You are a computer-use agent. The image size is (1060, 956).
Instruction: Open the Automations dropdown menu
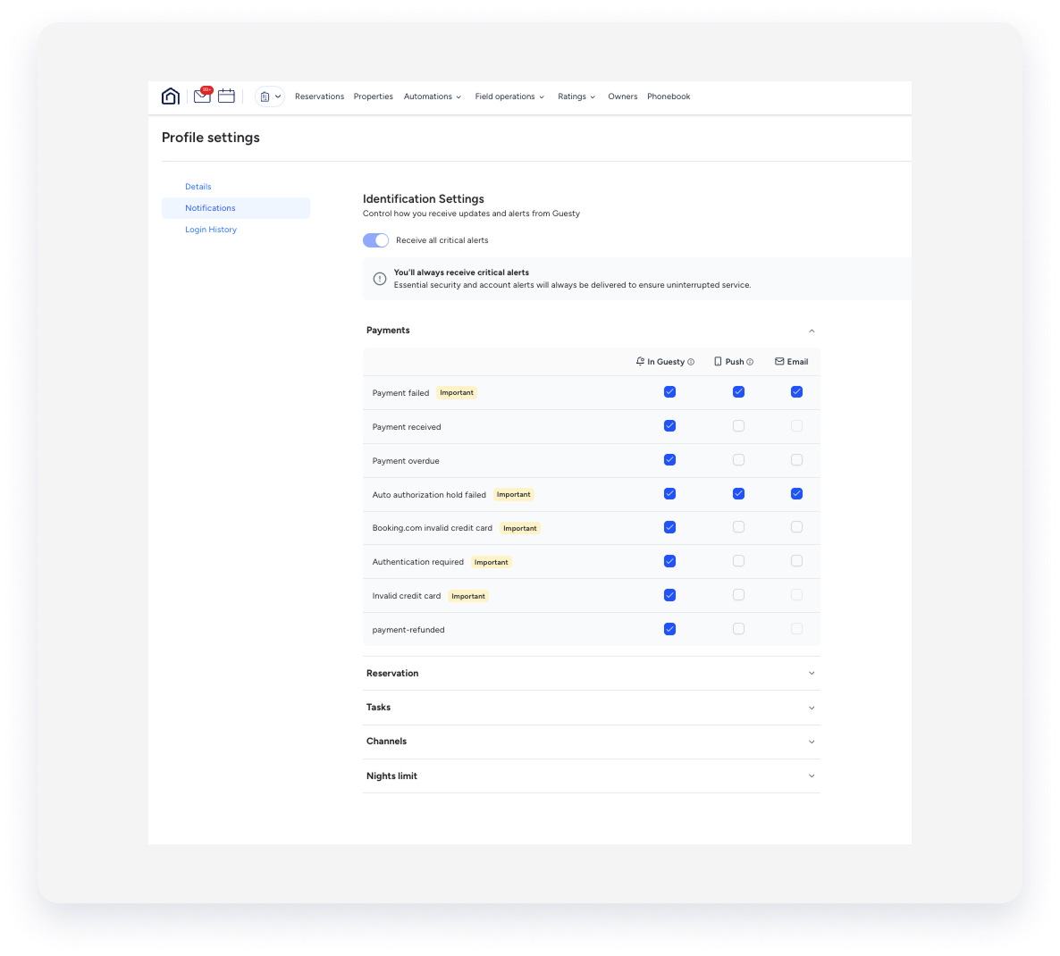432,96
